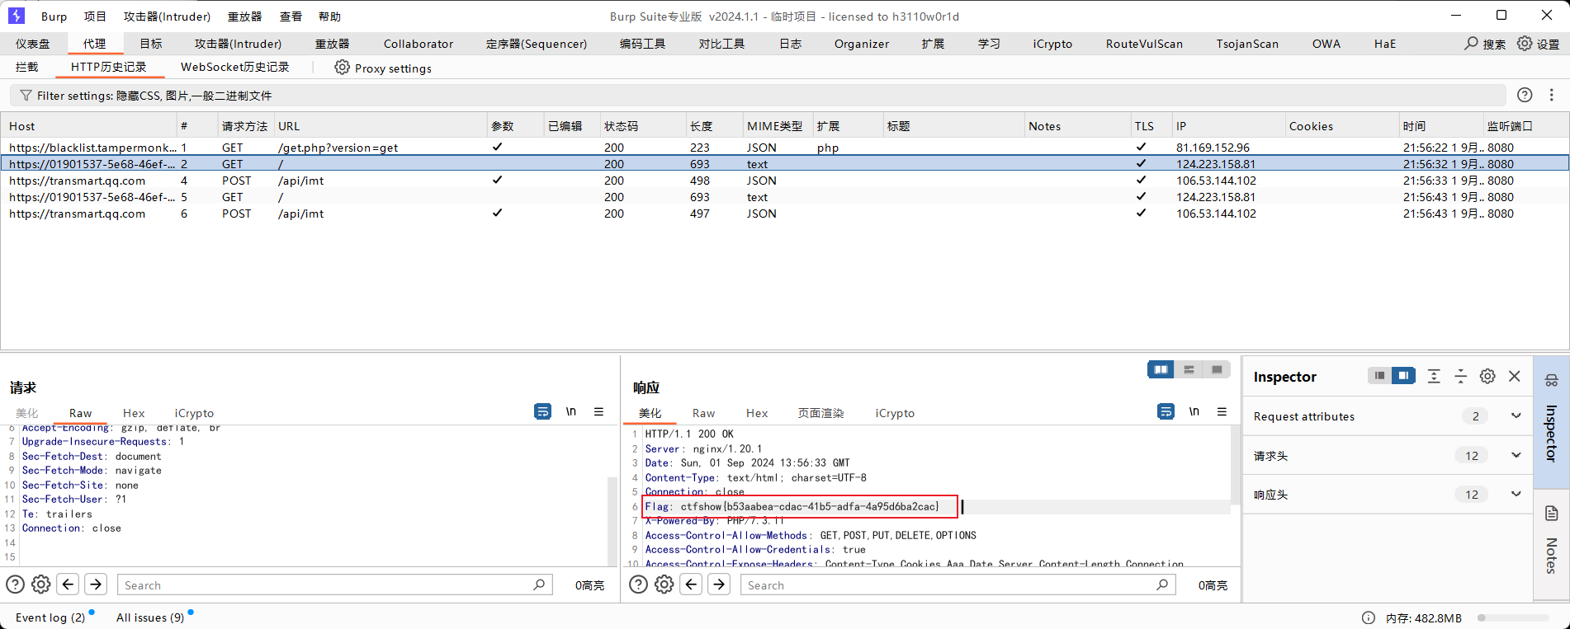Select the blacklist.tampermonkey history row

[x=784, y=148]
